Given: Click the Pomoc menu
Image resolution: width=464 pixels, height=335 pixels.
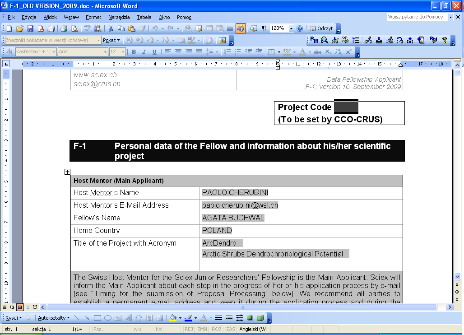Looking at the screenshot, I should pyautogui.click(x=184, y=17).
